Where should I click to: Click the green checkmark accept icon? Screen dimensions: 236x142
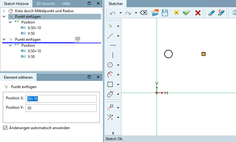pyautogui.click(x=186, y=13)
